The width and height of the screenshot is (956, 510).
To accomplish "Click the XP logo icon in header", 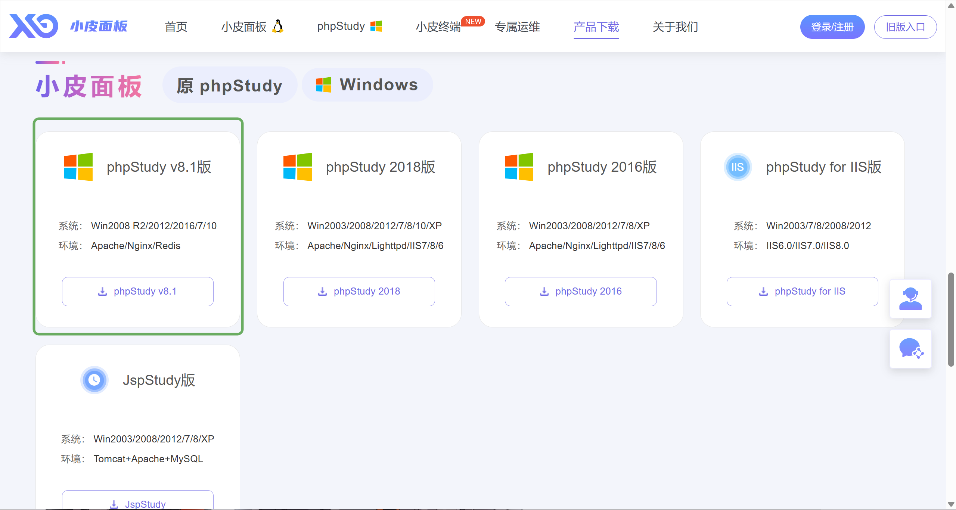I will pyautogui.click(x=34, y=26).
